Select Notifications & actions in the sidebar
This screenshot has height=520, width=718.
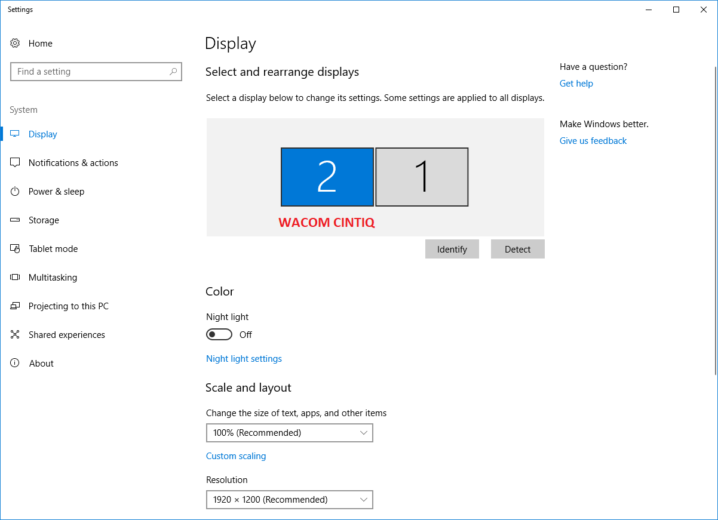point(72,162)
